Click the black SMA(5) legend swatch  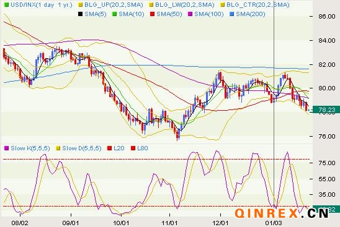tap(80, 14)
